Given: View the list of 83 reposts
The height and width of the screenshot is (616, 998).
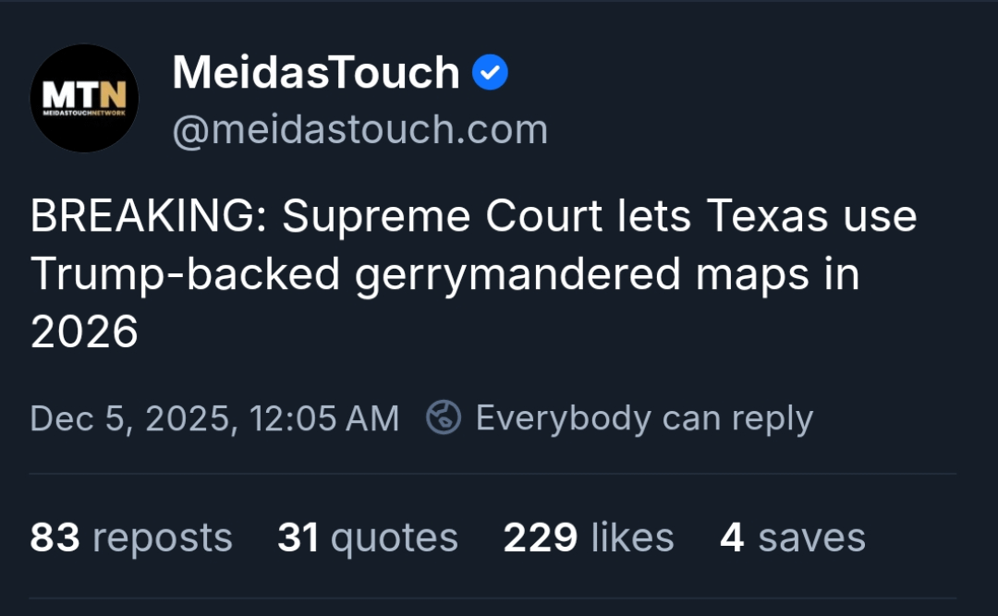Looking at the screenshot, I should point(131,537).
